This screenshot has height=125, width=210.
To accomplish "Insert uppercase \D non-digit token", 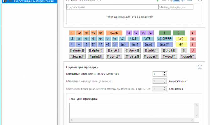I will pyautogui.click(x=79, y=33).
